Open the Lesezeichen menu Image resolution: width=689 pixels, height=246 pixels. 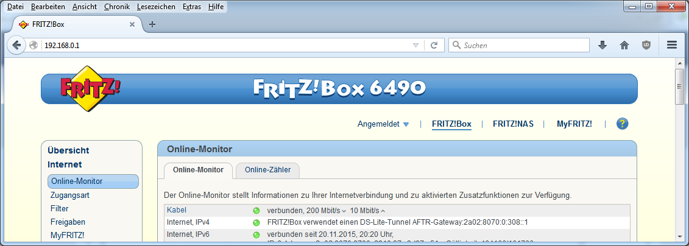coord(156,7)
